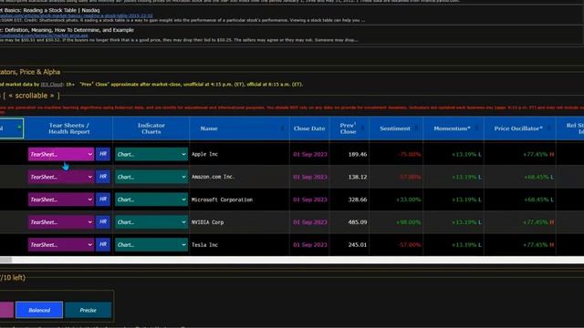Click Apple's previous close value 189.46
Image resolution: width=584 pixels, height=328 pixels.
(358, 154)
